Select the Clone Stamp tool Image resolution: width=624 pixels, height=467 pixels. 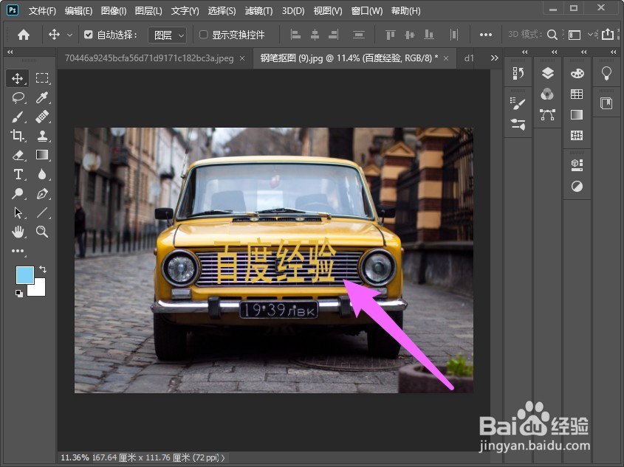point(42,136)
